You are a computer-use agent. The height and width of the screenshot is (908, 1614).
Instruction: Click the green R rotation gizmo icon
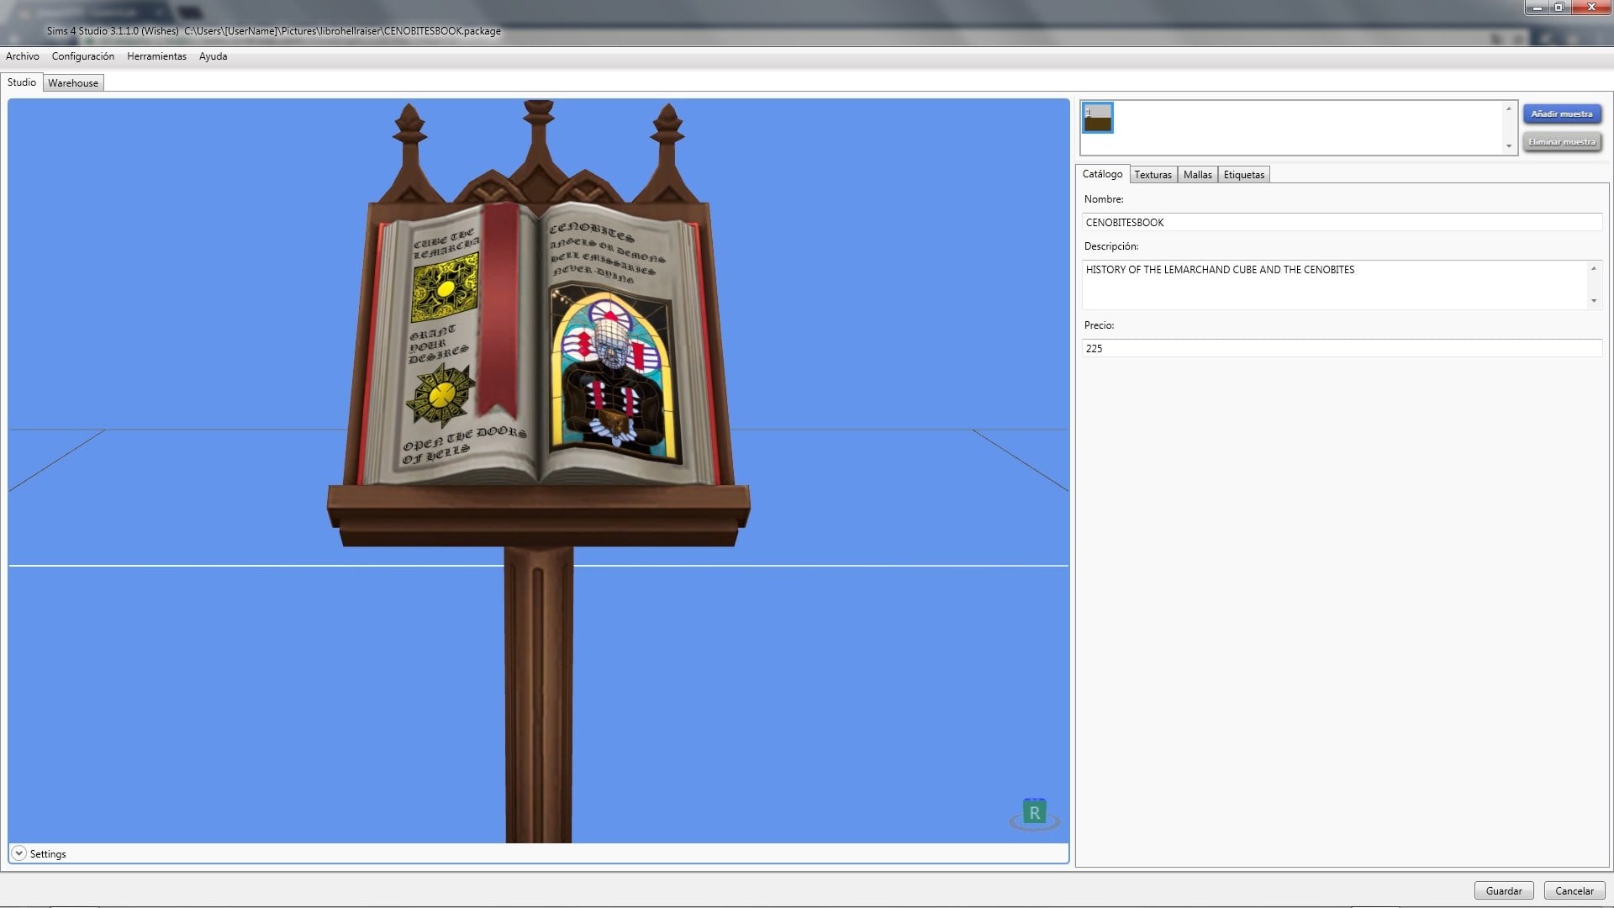[1034, 813]
